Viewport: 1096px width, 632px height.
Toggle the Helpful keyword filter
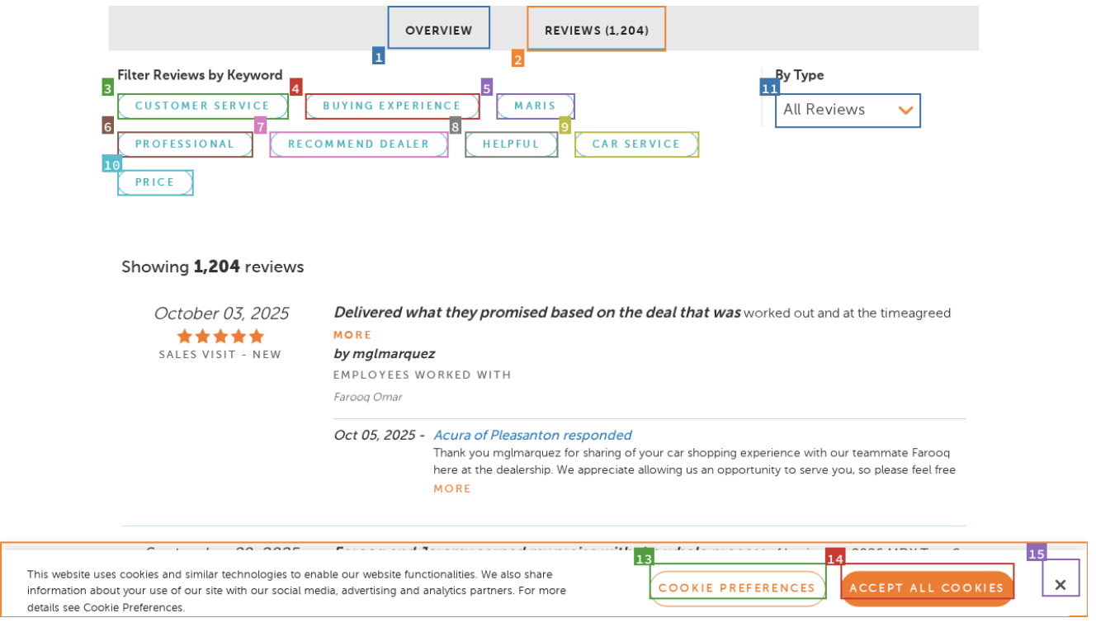(511, 144)
